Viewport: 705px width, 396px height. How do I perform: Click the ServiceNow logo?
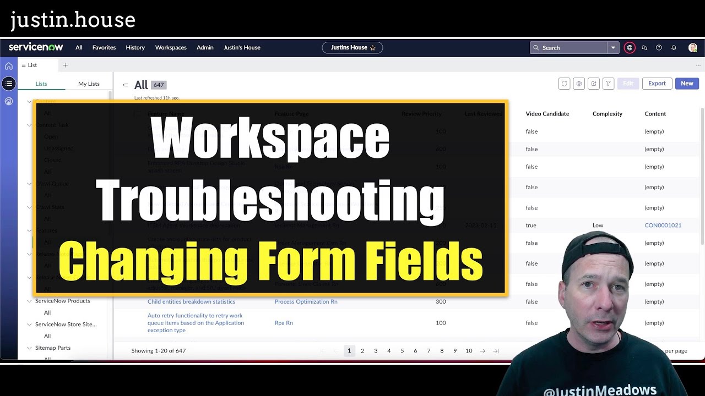coord(36,47)
